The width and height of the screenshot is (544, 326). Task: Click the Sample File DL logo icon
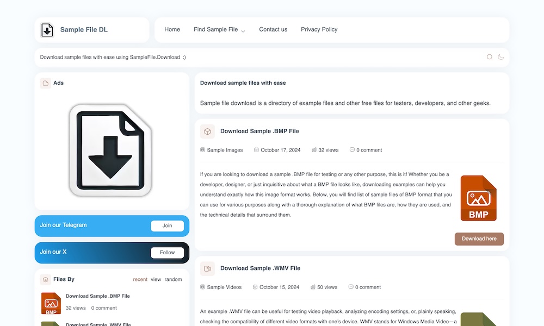47,30
